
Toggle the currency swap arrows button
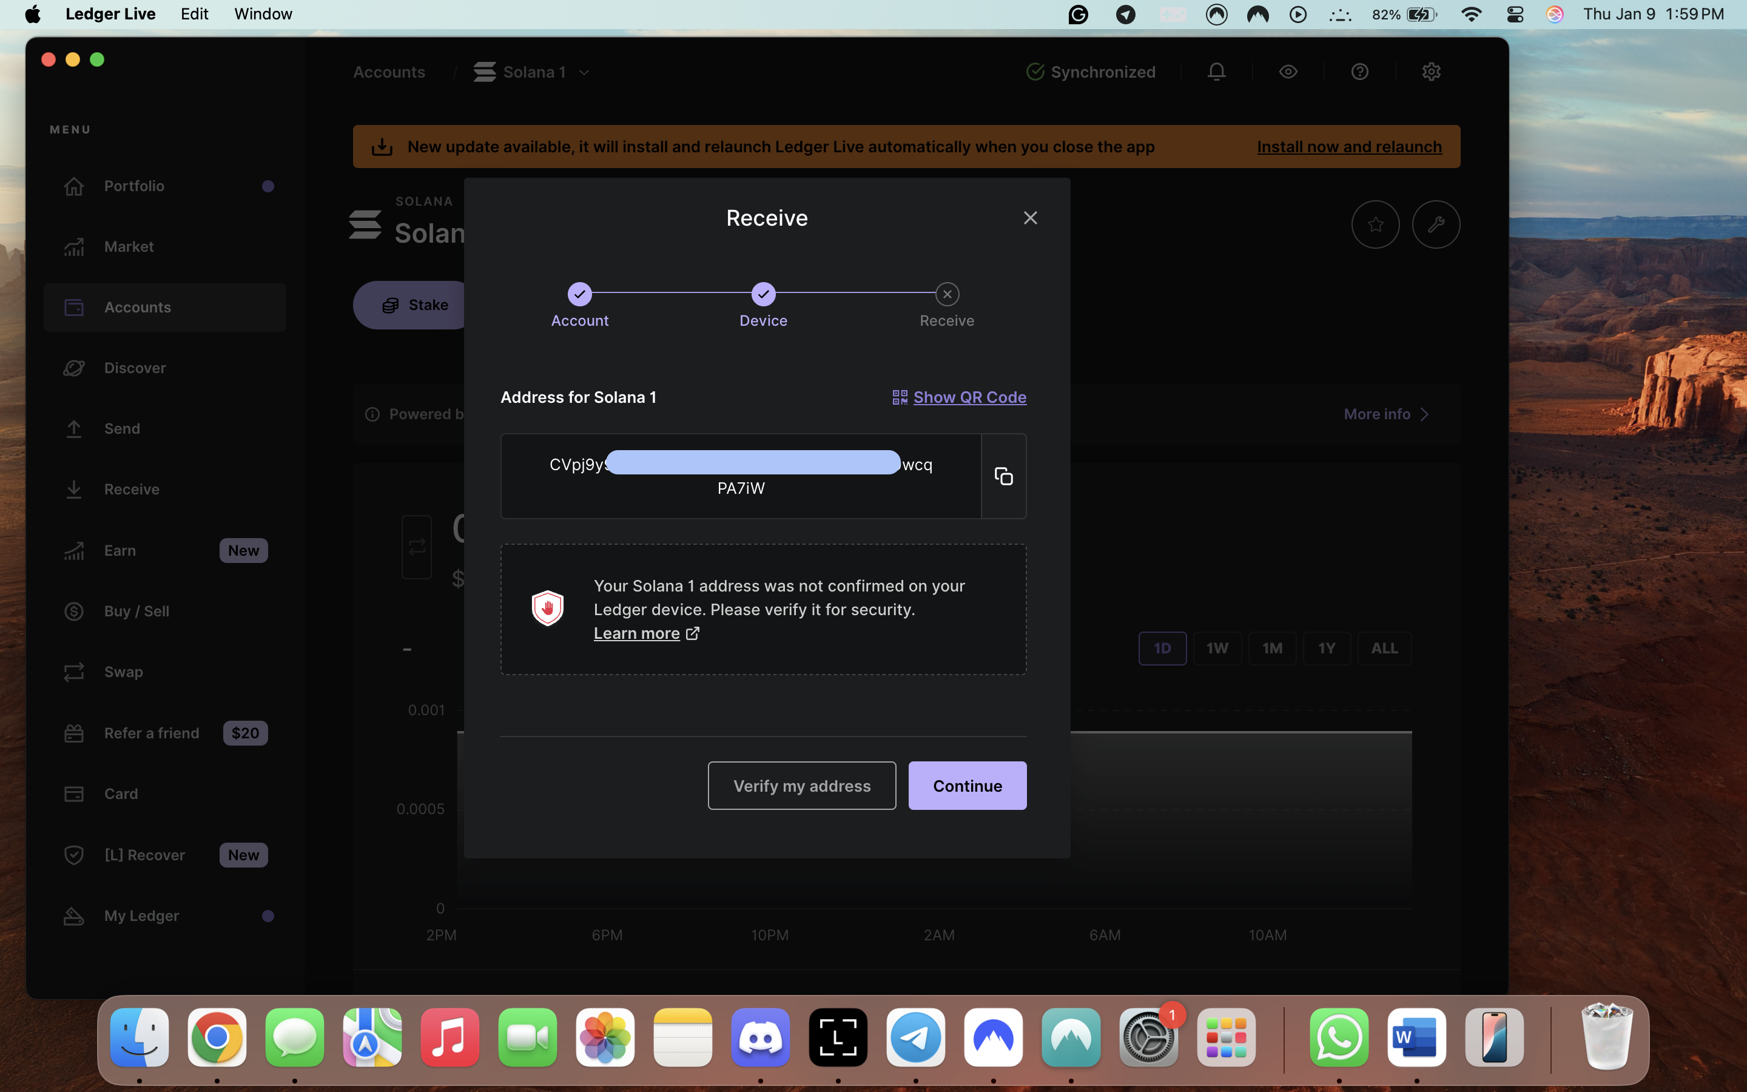pyautogui.click(x=417, y=547)
